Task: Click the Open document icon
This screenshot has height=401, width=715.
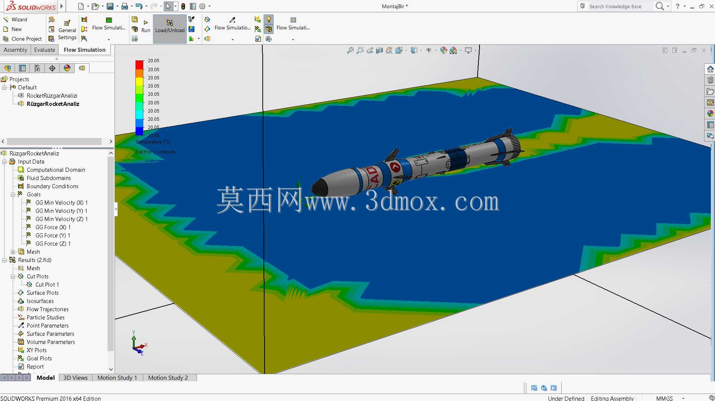Action: (95, 6)
